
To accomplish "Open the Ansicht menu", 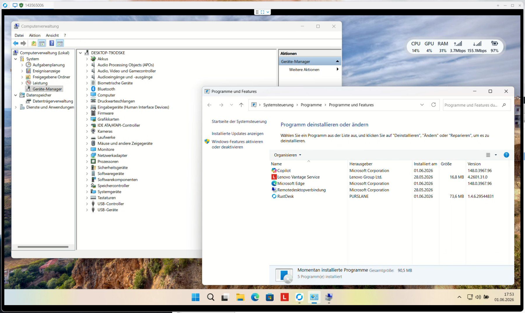I will click(52, 35).
